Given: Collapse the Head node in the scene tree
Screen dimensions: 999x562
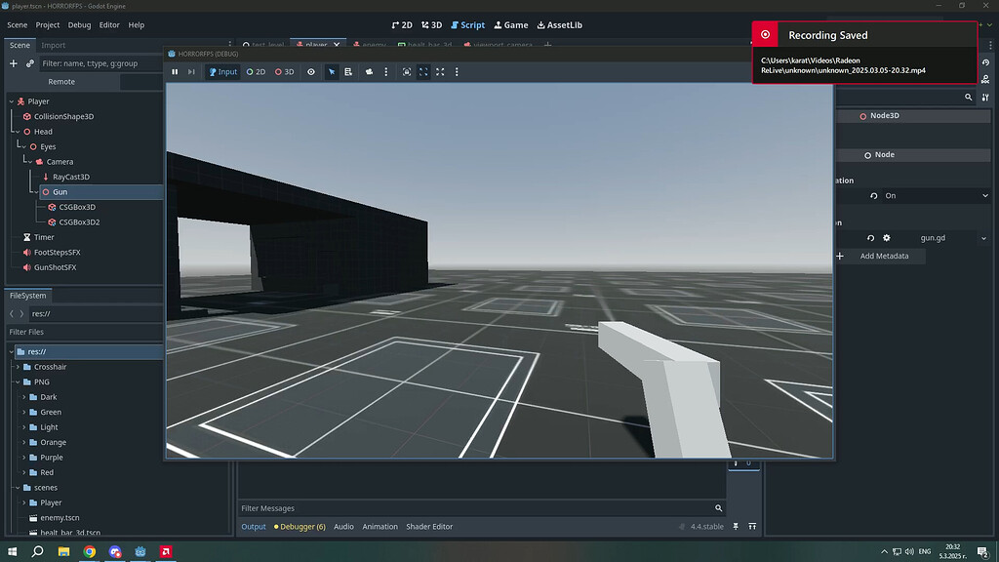Looking at the screenshot, I should 17,131.
